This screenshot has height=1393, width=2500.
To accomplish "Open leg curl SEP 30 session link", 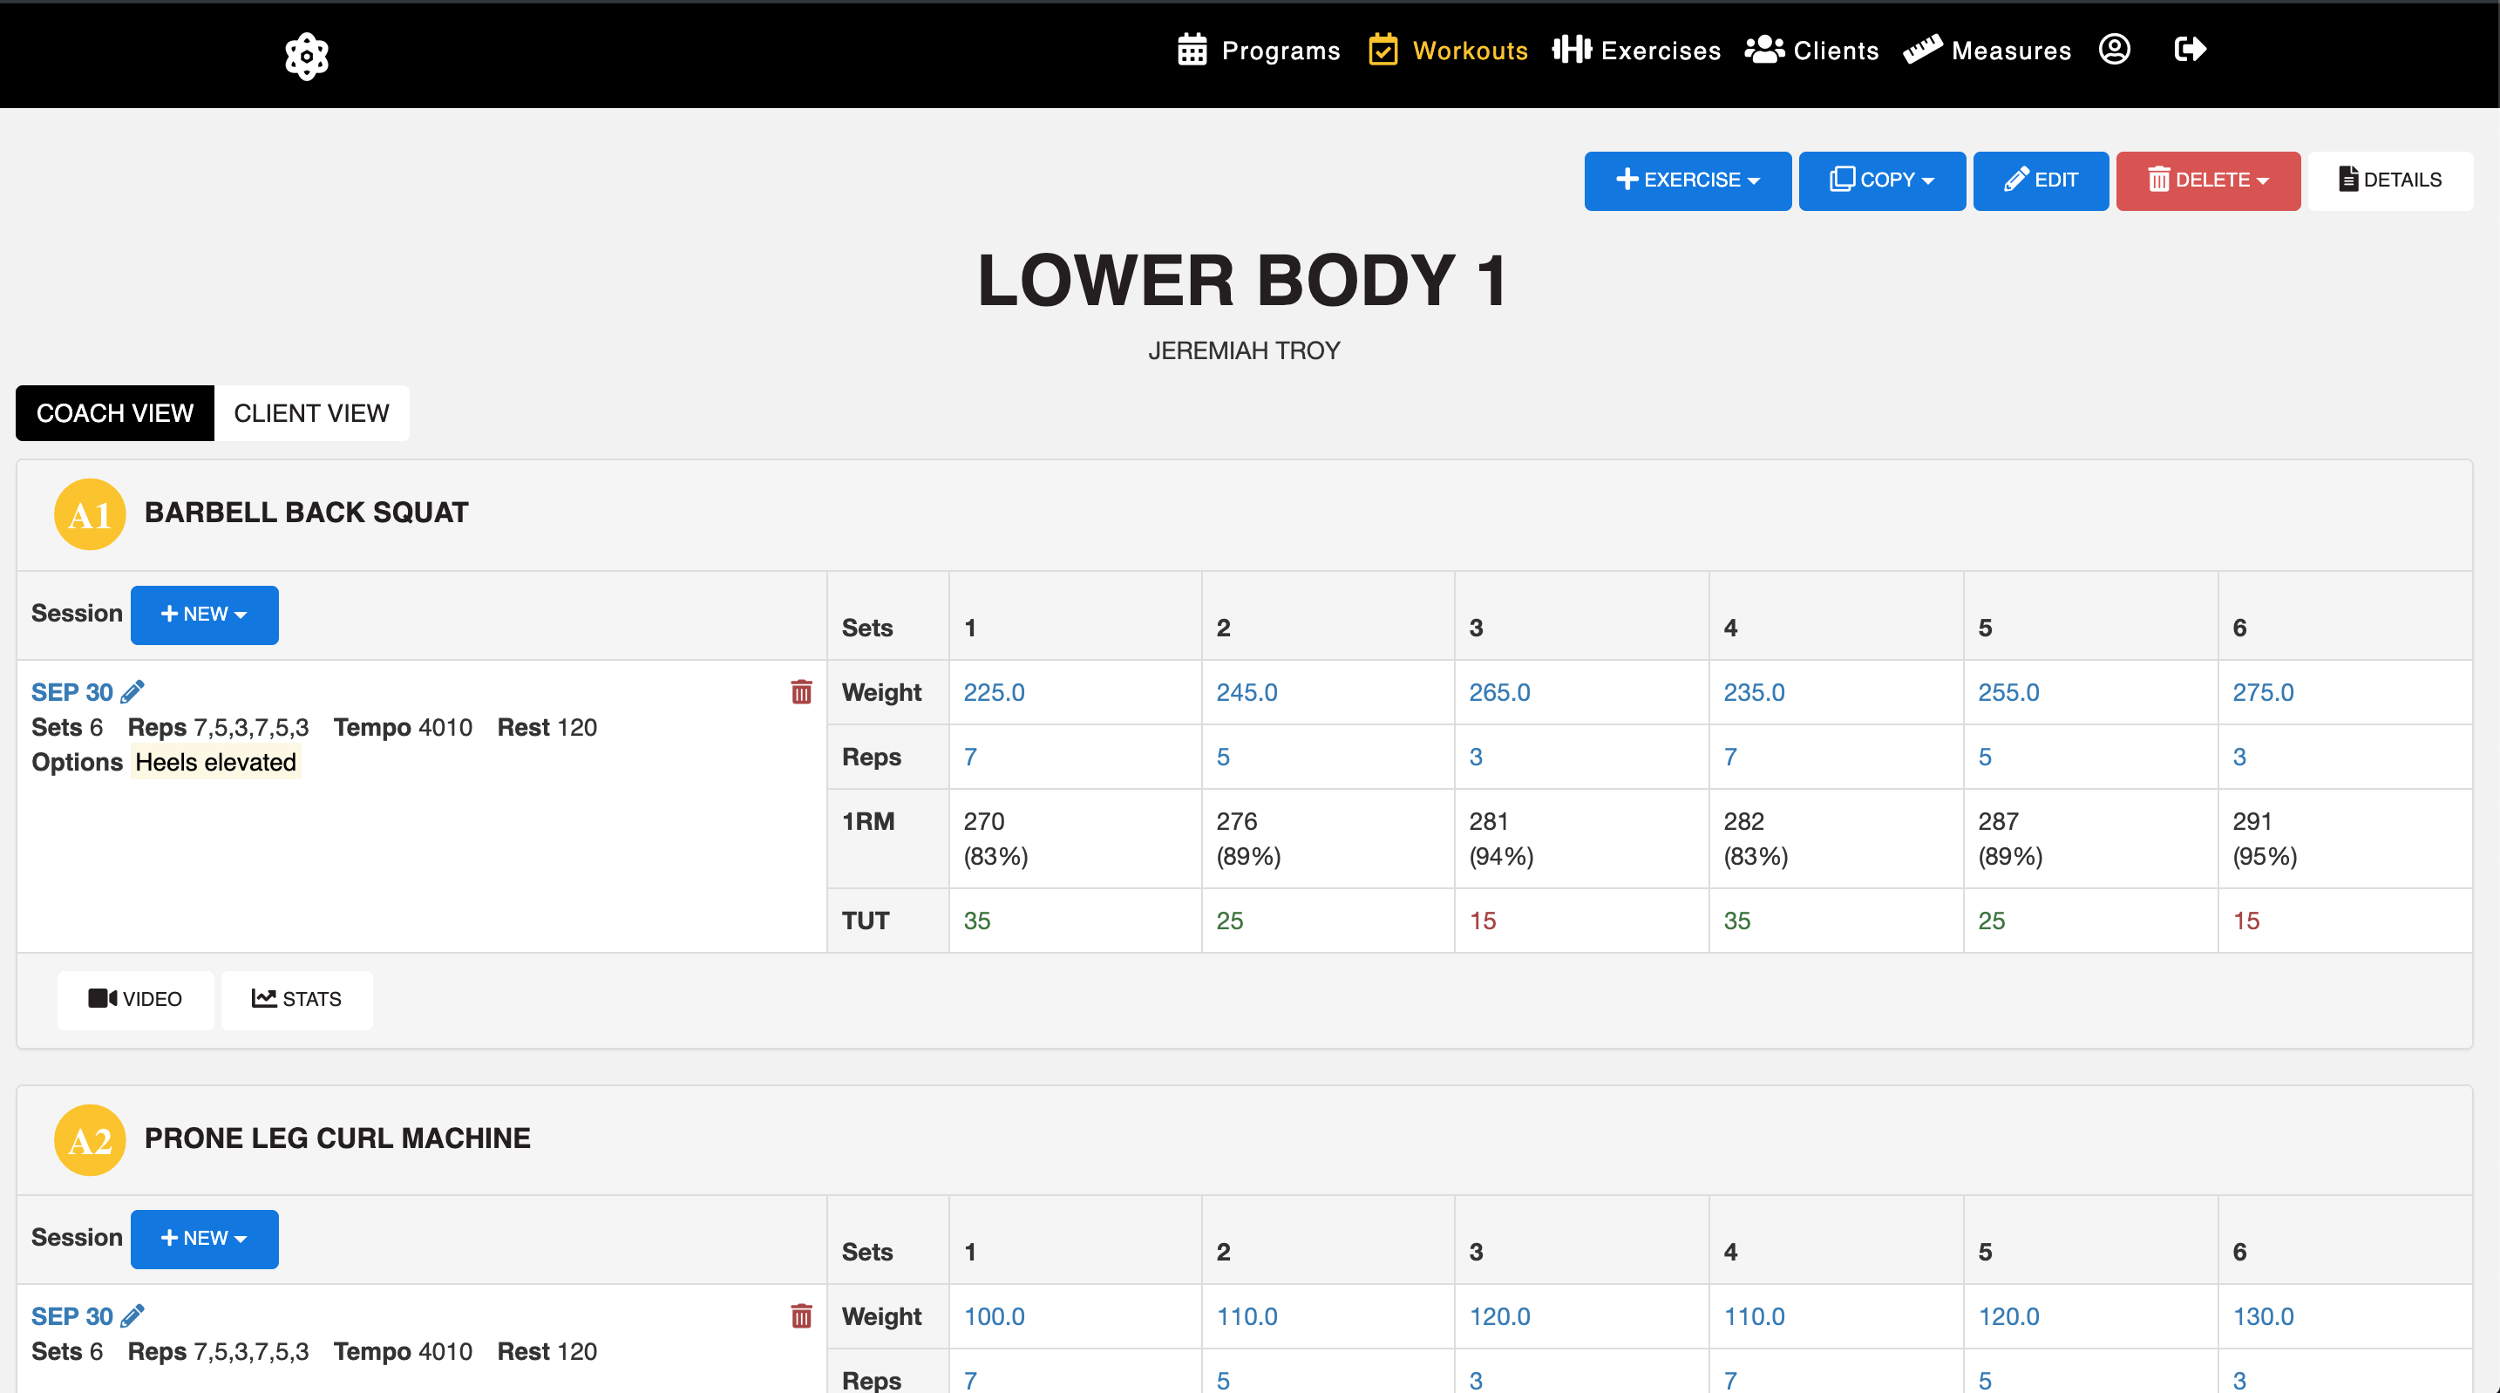I will 71,1316.
